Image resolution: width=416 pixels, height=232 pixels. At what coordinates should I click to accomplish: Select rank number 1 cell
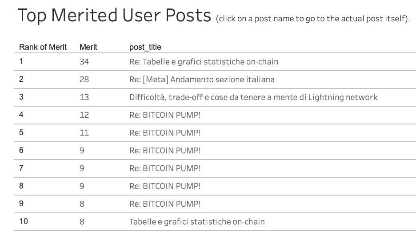pos(21,62)
